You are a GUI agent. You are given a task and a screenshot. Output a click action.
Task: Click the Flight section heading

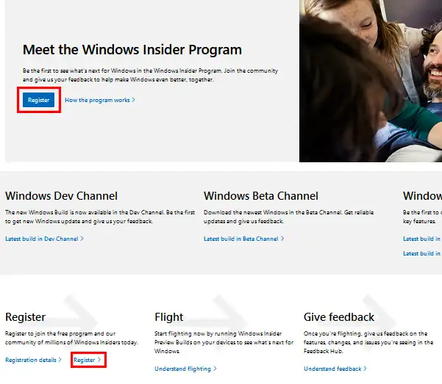click(x=169, y=317)
